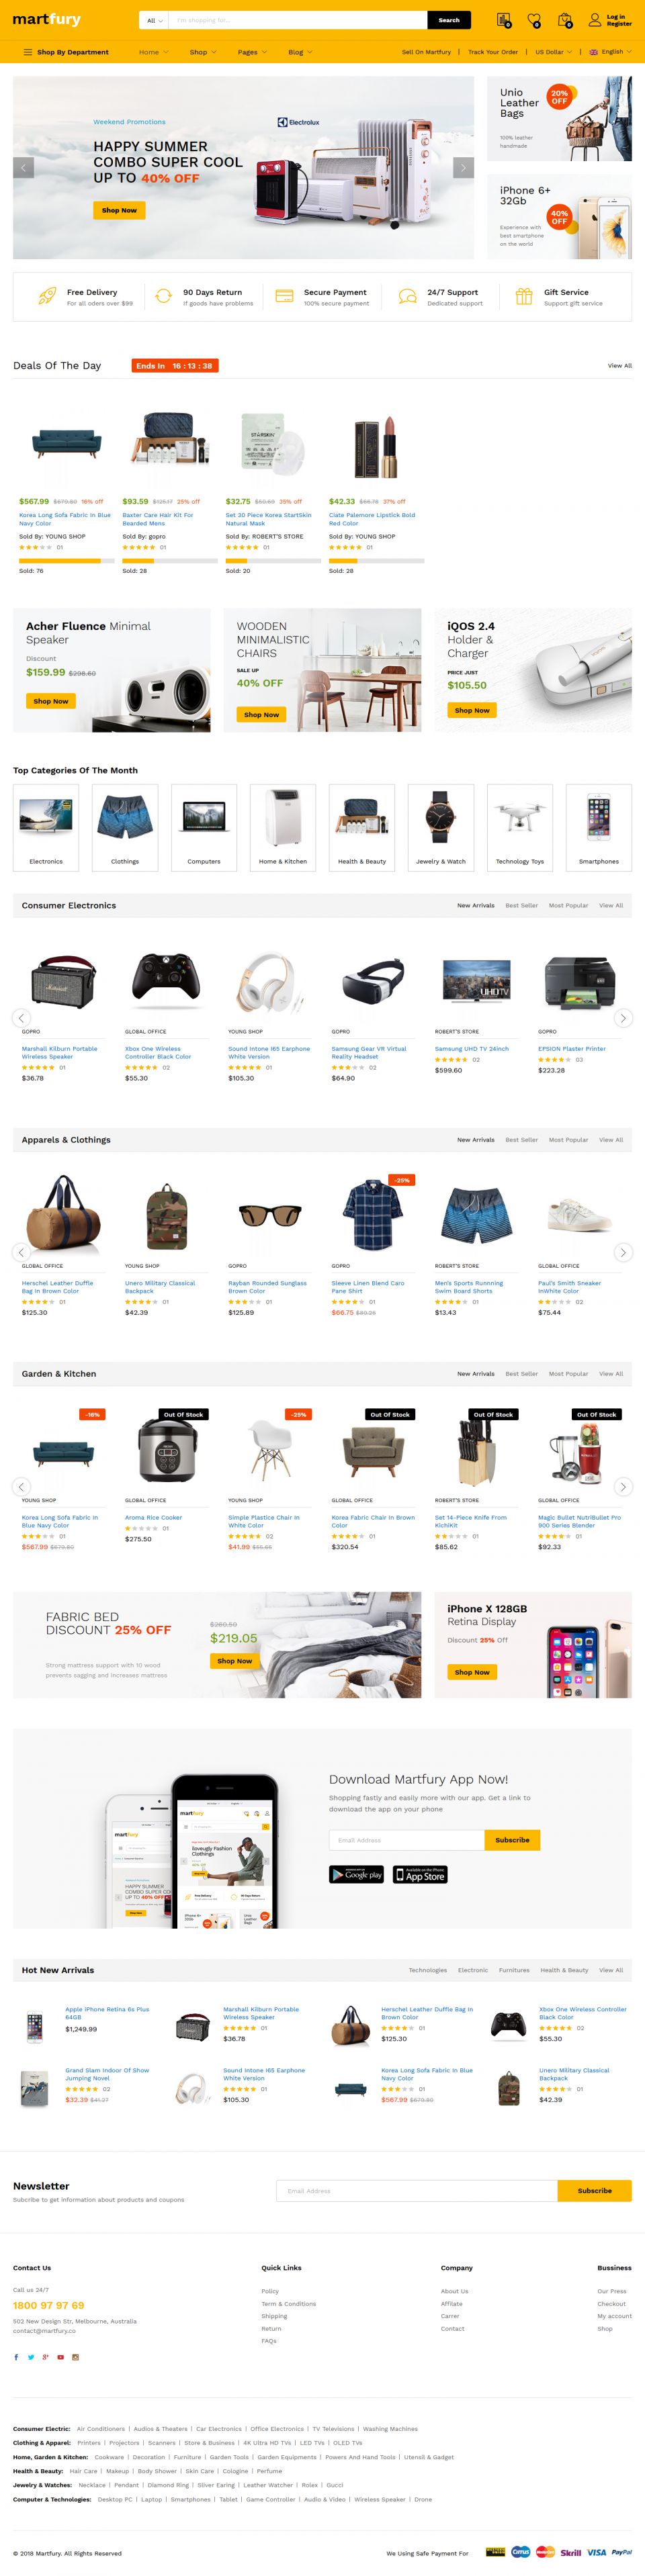Click the black Search button

tap(449, 20)
